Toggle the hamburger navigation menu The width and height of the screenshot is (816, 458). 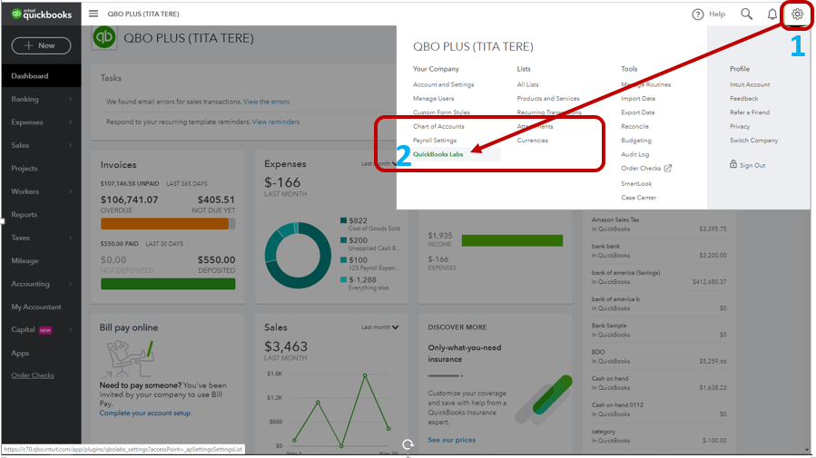[x=93, y=14]
